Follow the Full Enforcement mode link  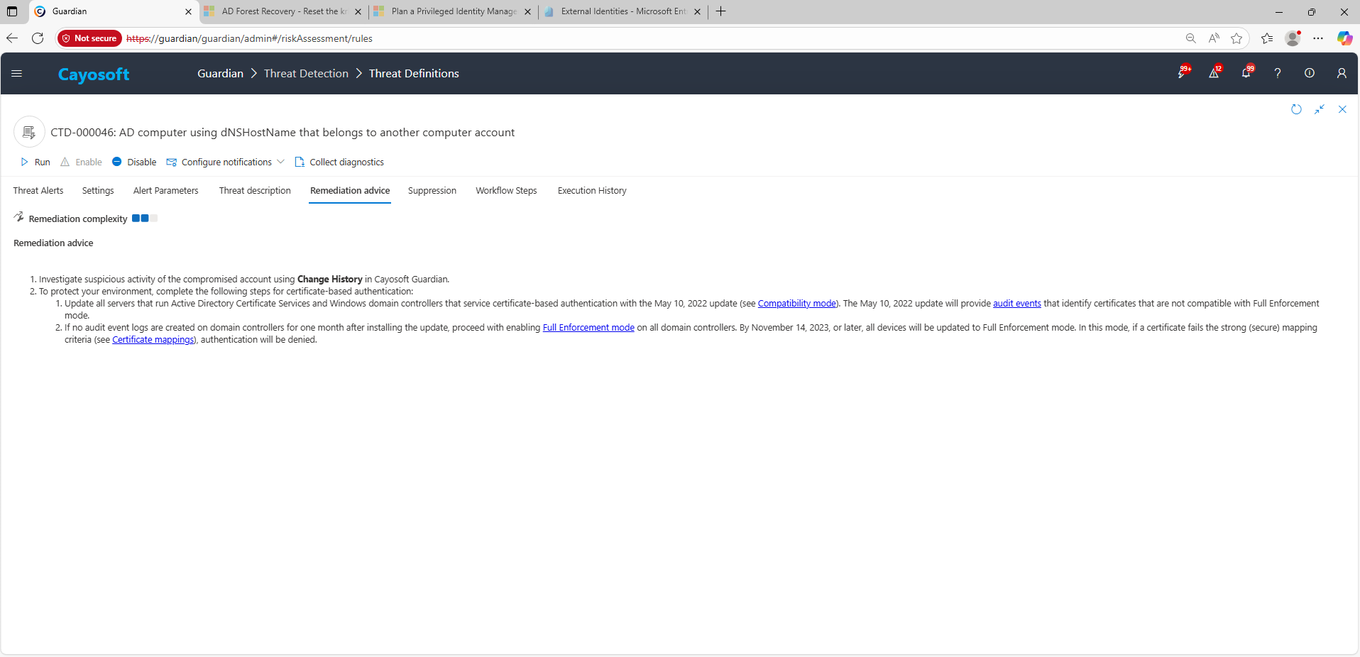pos(588,328)
